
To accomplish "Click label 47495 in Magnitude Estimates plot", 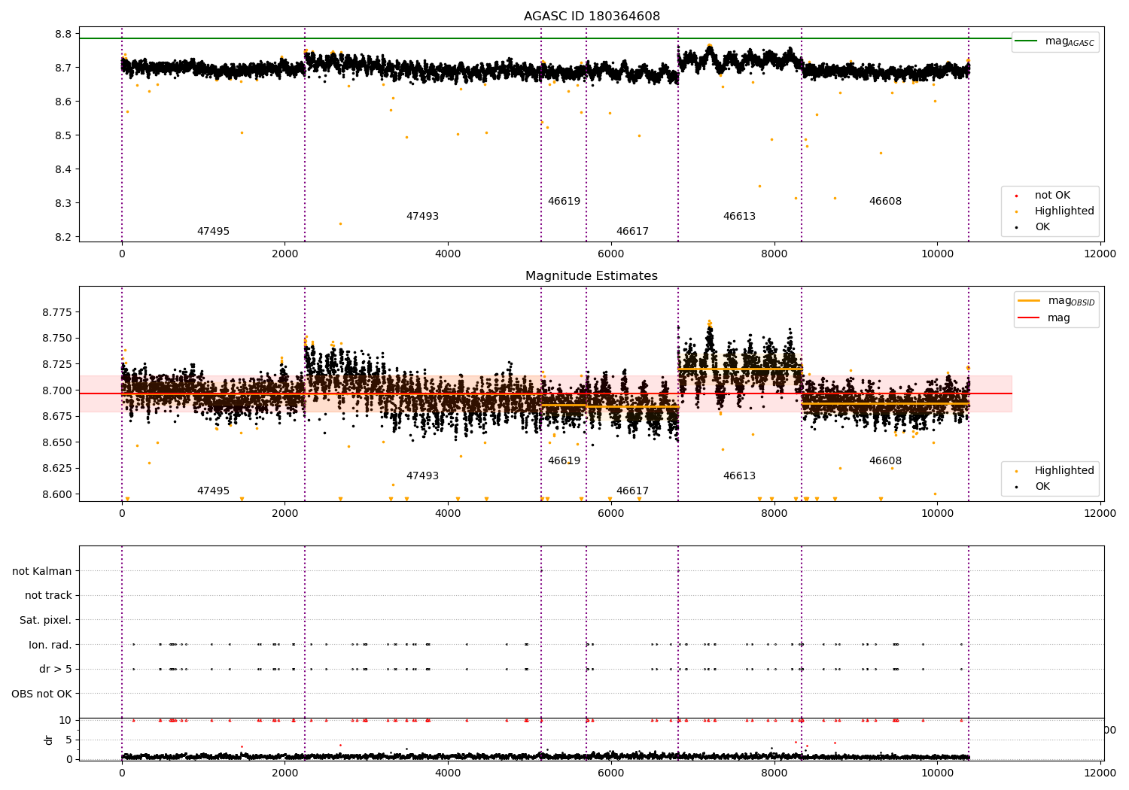I will click(x=213, y=491).
